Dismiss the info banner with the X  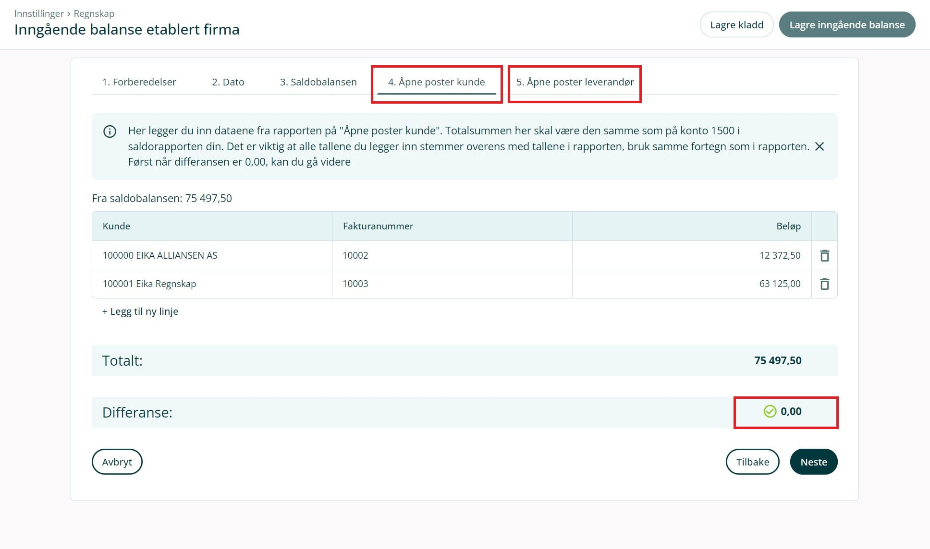[x=820, y=146]
